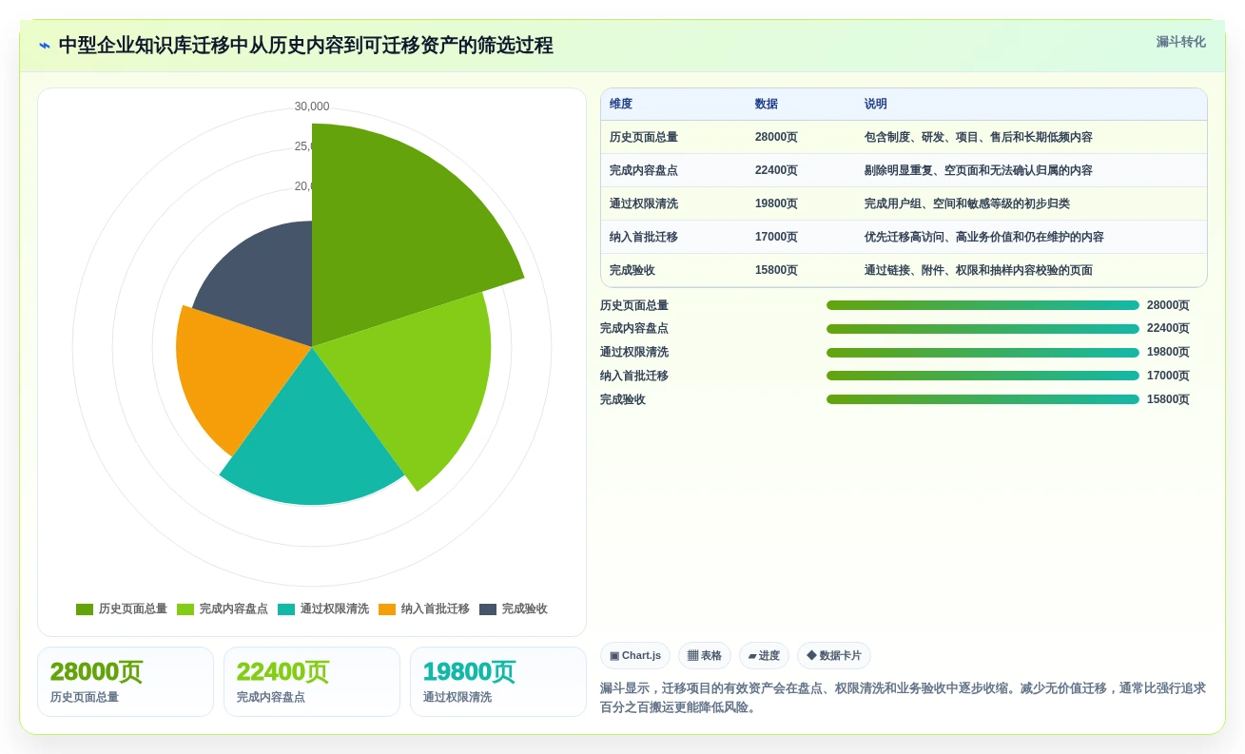Toggle the 完成验收 legend swatch
The height and width of the screenshot is (754, 1245).
[x=488, y=609]
